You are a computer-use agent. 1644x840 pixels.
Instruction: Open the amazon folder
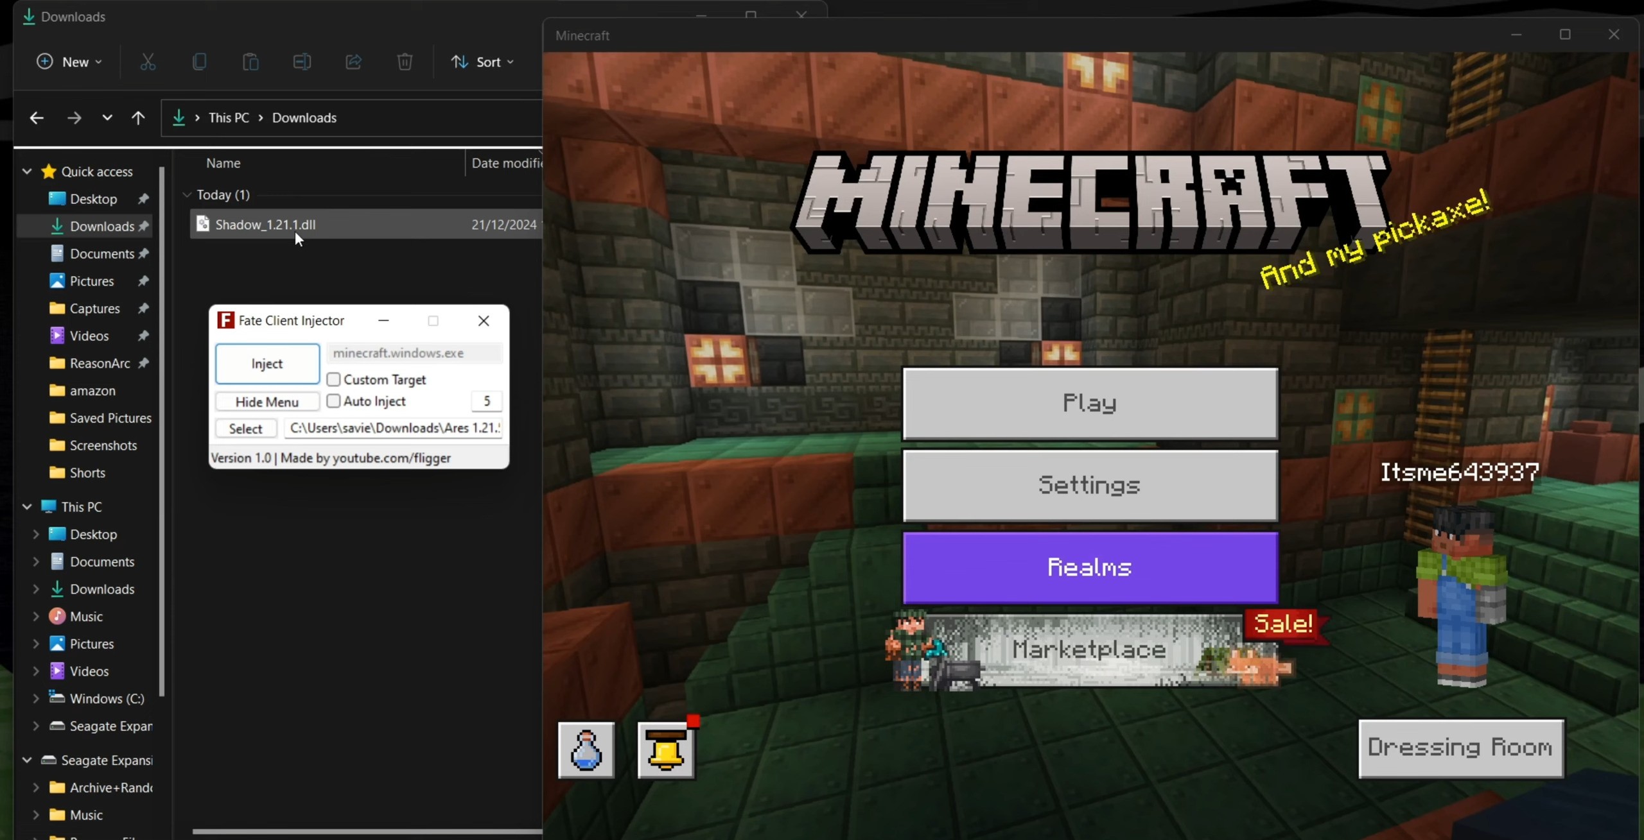click(x=92, y=391)
